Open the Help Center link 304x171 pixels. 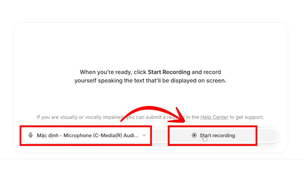coord(214,117)
